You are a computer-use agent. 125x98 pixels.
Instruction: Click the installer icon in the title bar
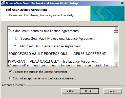pos(3,3)
